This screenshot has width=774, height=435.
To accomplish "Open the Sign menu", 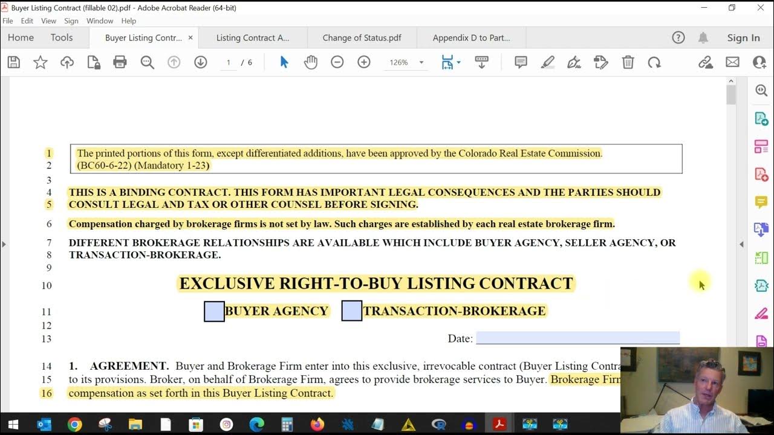I will click(x=71, y=21).
